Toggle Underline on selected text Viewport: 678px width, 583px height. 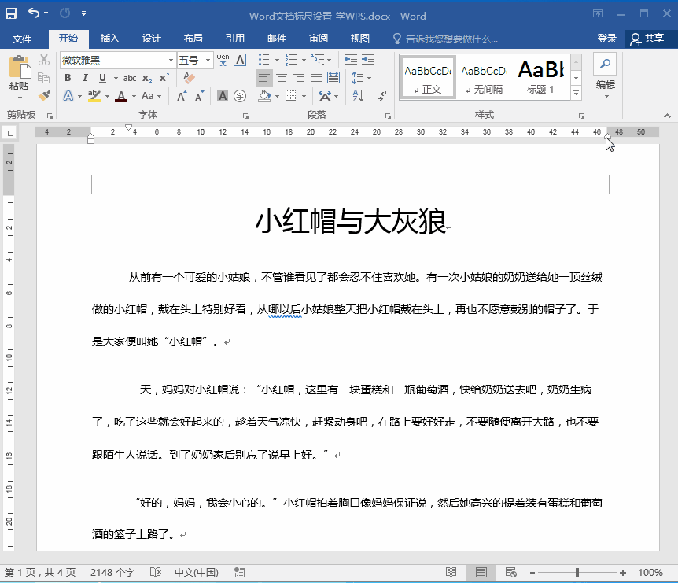pos(102,77)
